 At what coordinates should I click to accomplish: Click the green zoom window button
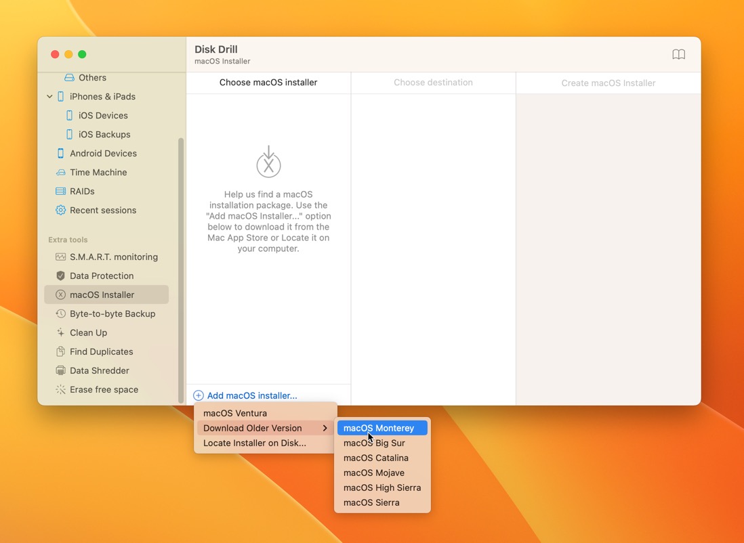pos(82,54)
